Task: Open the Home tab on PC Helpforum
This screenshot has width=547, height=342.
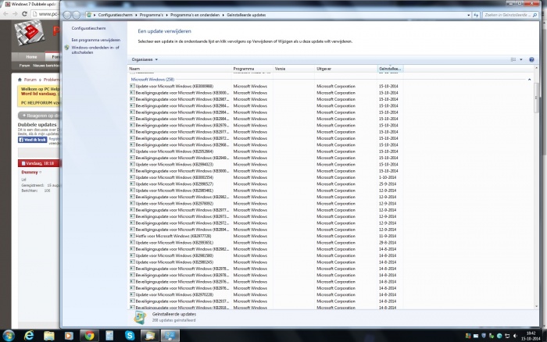Action: coord(31,57)
